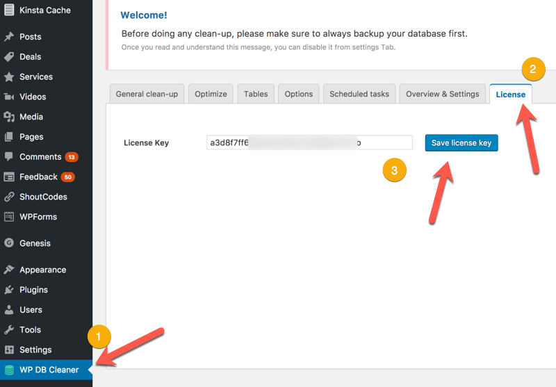Open the Overview & Settings tab
This screenshot has width=556, height=387.
click(442, 94)
